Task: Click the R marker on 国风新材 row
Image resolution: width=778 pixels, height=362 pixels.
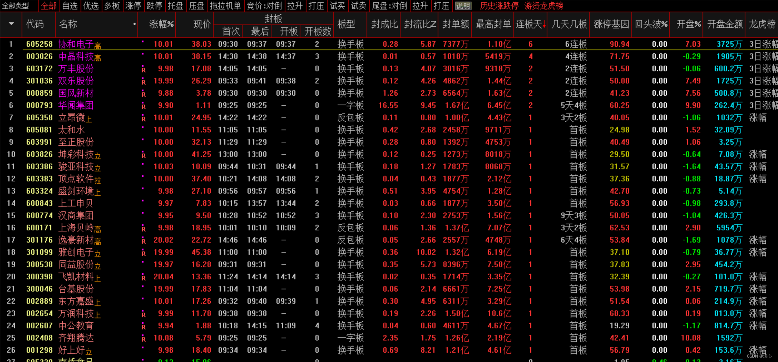Action: [x=144, y=94]
